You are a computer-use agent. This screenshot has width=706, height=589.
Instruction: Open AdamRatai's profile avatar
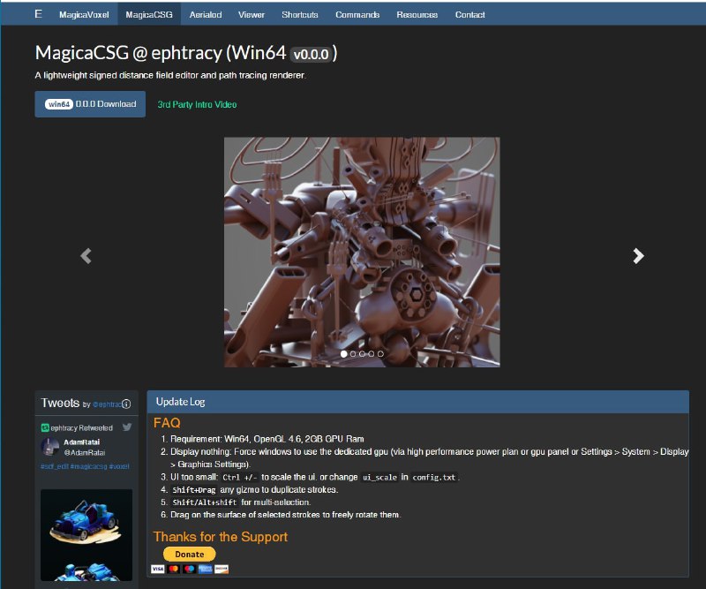pyautogui.click(x=50, y=447)
